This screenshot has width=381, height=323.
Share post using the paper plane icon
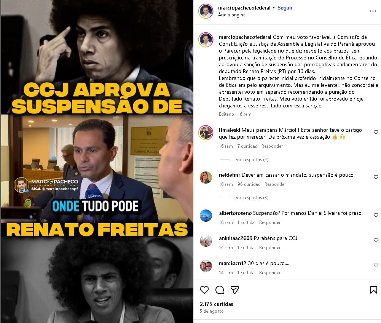(x=235, y=290)
